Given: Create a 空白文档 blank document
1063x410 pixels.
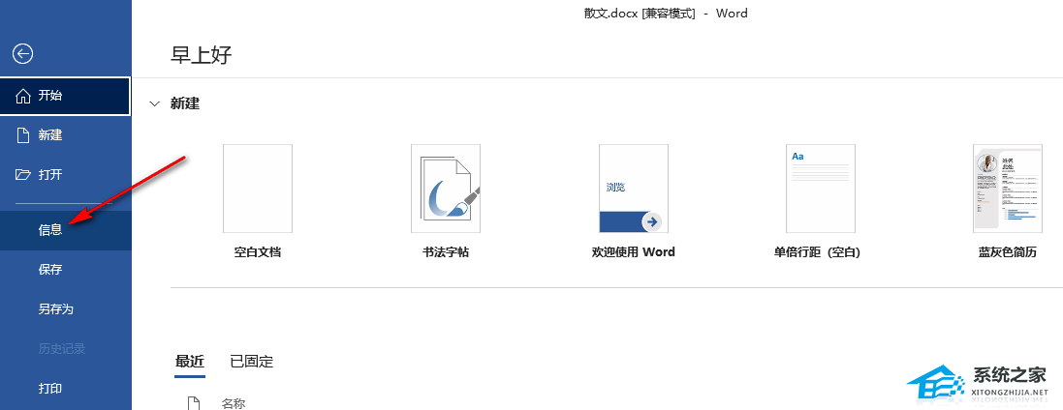Looking at the screenshot, I should coord(258,202).
